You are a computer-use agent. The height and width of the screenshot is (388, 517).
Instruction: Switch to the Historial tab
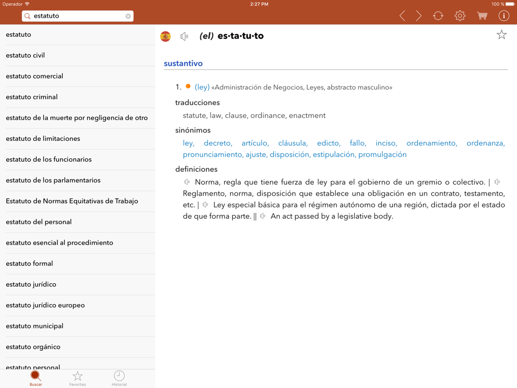click(x=119, y=378)
